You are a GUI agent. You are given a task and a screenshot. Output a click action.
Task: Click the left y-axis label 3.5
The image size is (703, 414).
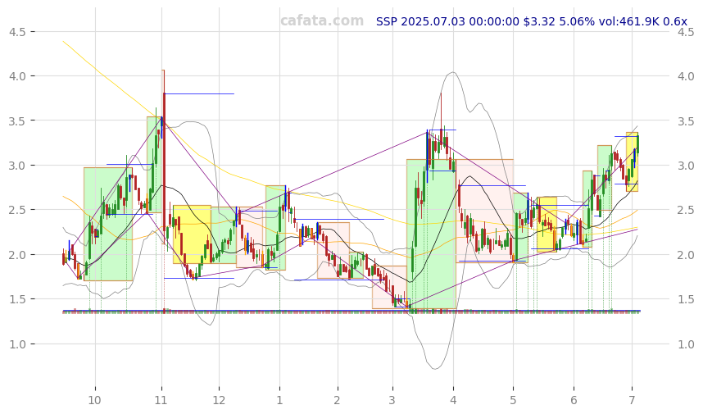[16, 121]
